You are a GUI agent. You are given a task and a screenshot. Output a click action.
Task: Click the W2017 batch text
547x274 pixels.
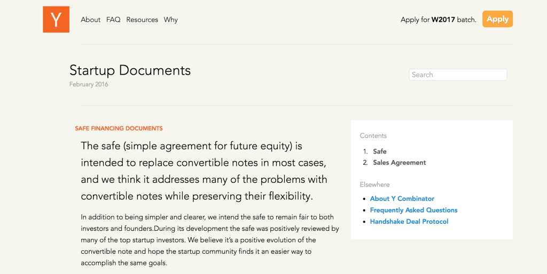pyautogui.click(x=443, y=20)
